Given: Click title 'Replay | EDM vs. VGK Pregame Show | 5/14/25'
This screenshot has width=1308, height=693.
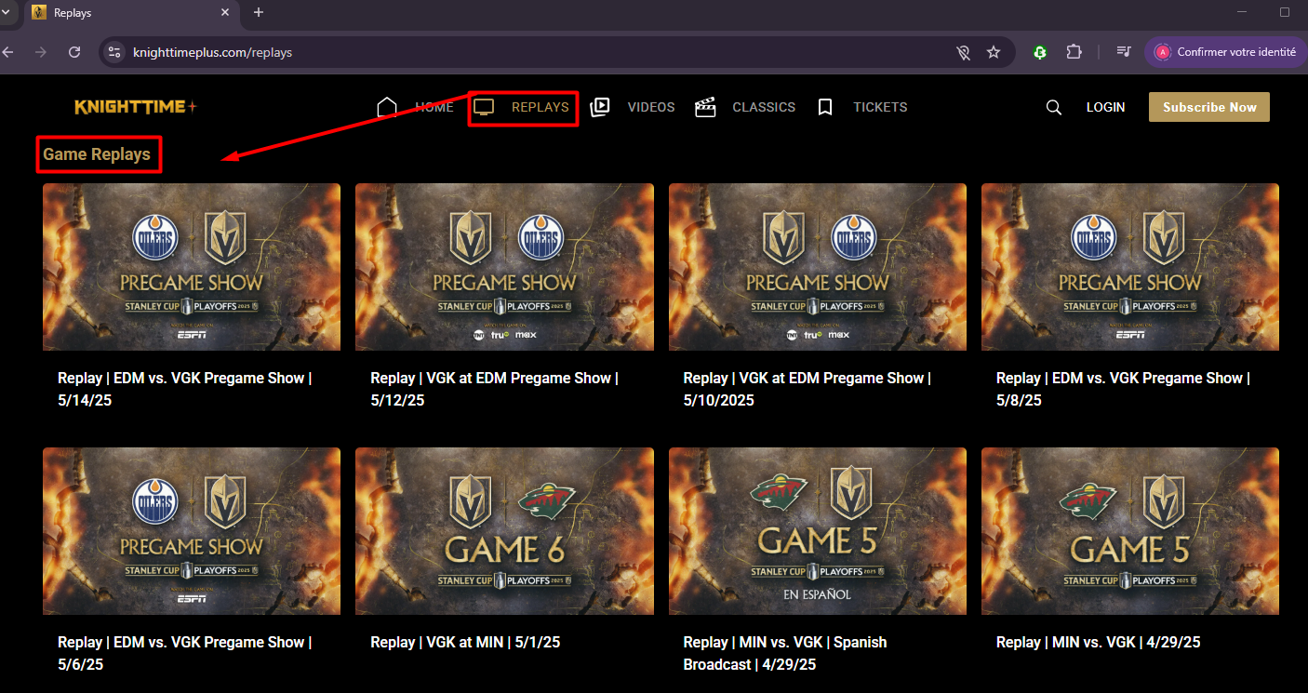Looking at the screenshot, I should click(x=184, y=389).
